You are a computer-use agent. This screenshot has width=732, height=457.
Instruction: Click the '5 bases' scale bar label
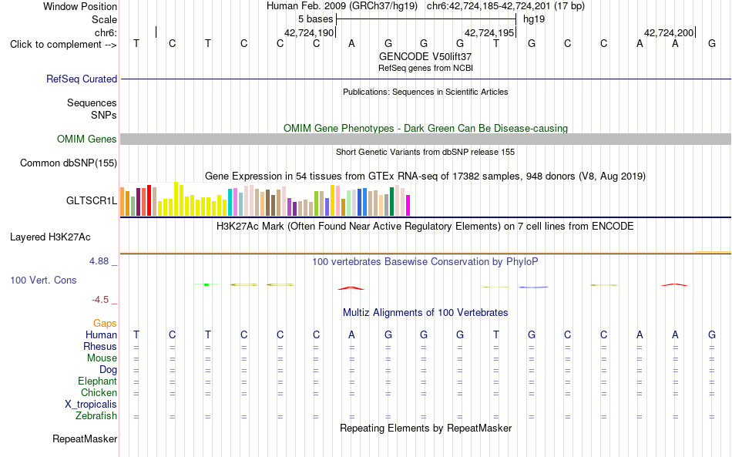316,19
